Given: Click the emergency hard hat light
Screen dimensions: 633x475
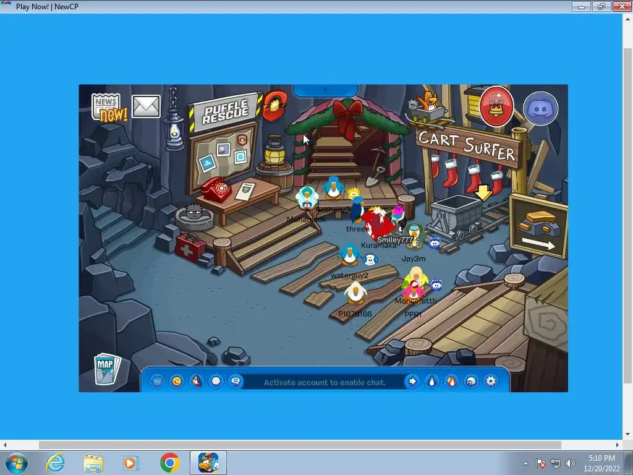Looking at the screenshot, I should pos(275,105).
